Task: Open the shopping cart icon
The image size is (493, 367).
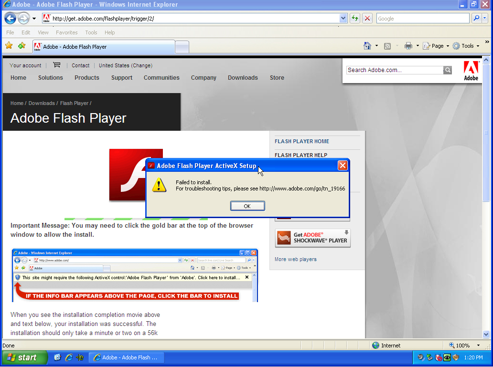Action: (x=56, y=65)
